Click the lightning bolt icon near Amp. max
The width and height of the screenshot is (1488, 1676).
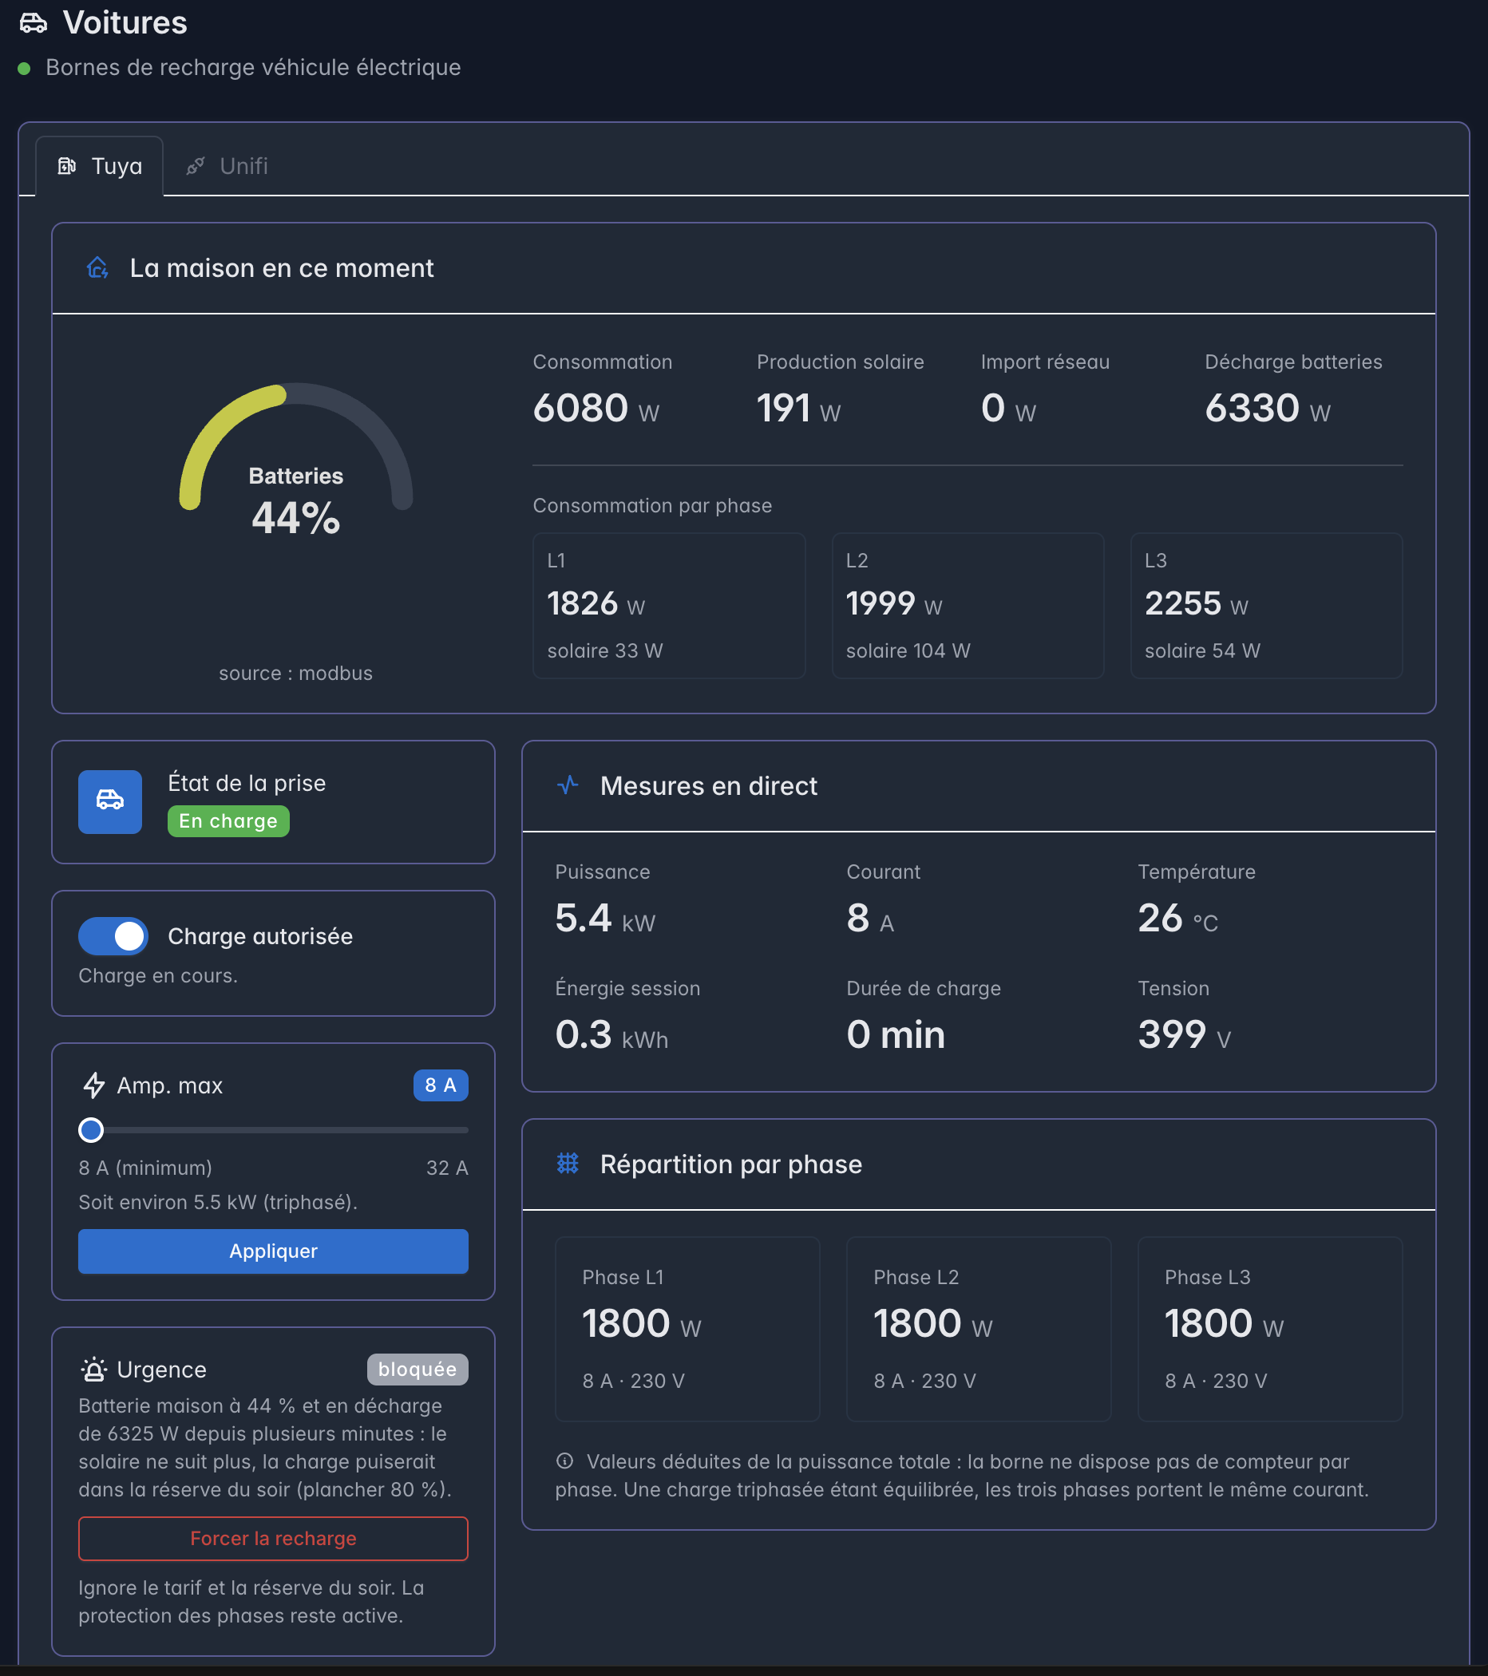click(94, 1085)
